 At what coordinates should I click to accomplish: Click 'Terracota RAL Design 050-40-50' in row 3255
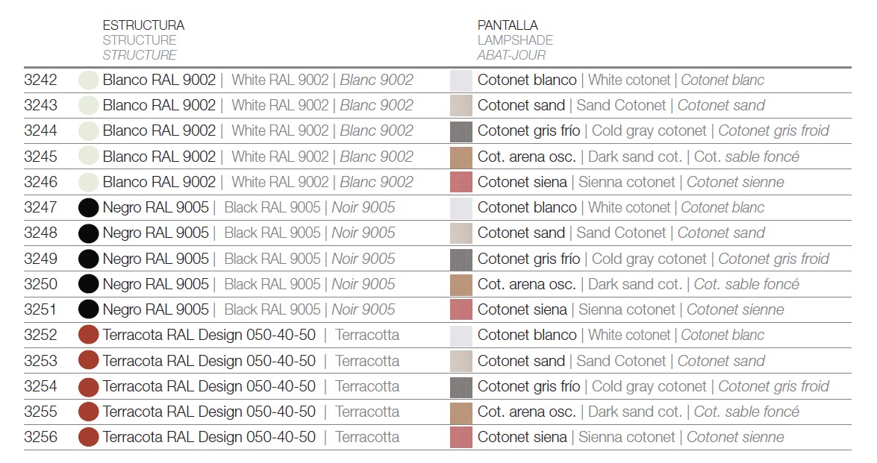click(209, 412)
